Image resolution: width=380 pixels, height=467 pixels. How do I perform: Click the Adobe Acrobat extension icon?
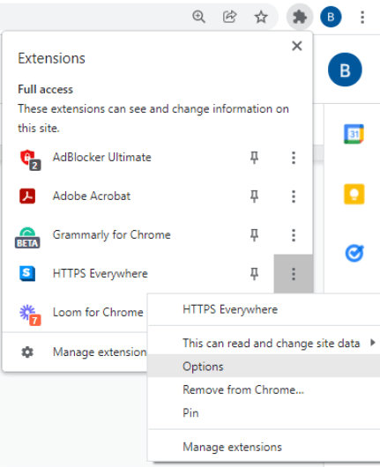tap(27, 196)
